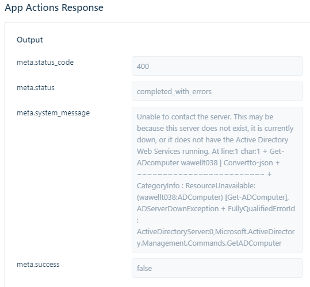Click '(wawellt038:ADComputer) [Get-ADComputer],' line
The image size is (310, 287).
[x=213, y=197]
